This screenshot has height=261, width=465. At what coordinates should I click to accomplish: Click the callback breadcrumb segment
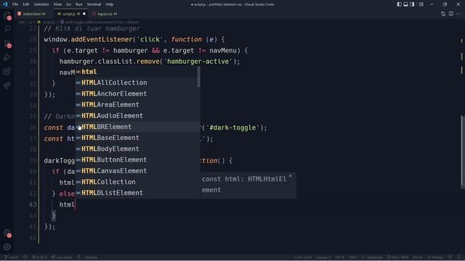pyautogui.click(x=100, y=22)
